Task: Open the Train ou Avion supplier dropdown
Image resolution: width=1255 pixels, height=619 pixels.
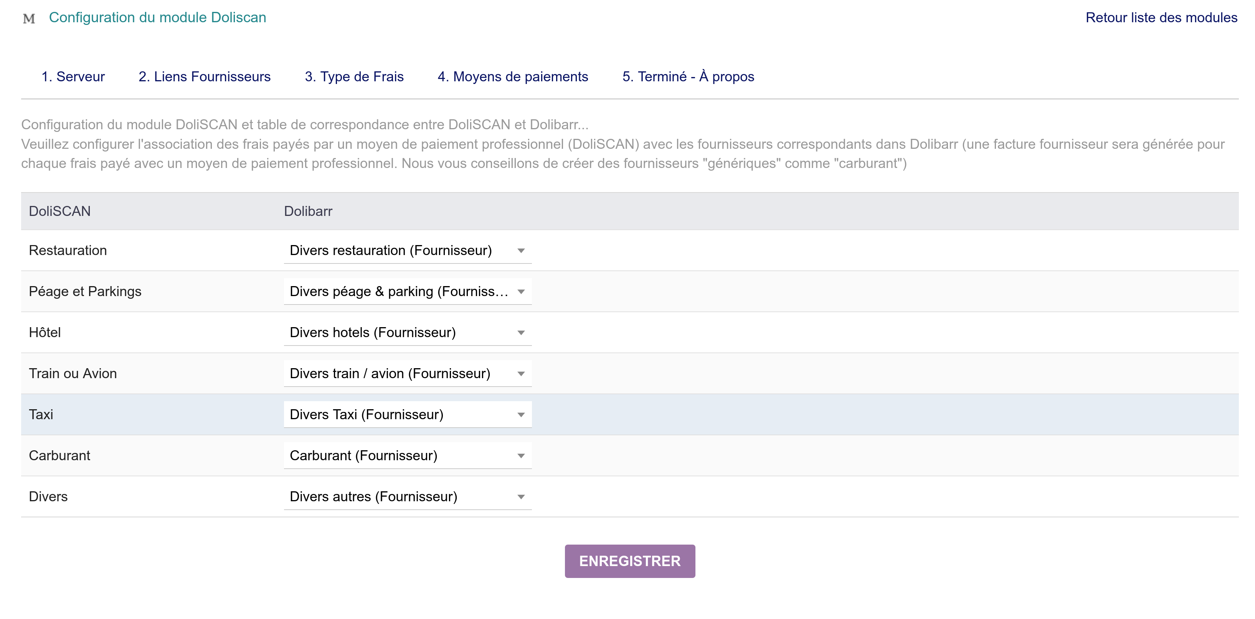Action: pyautogui.click(x=408, y=374)
